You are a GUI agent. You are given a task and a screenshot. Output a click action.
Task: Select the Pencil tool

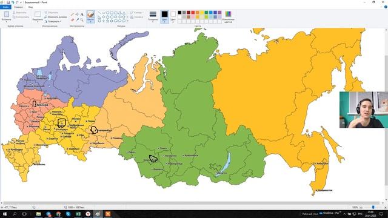point(72,15)
